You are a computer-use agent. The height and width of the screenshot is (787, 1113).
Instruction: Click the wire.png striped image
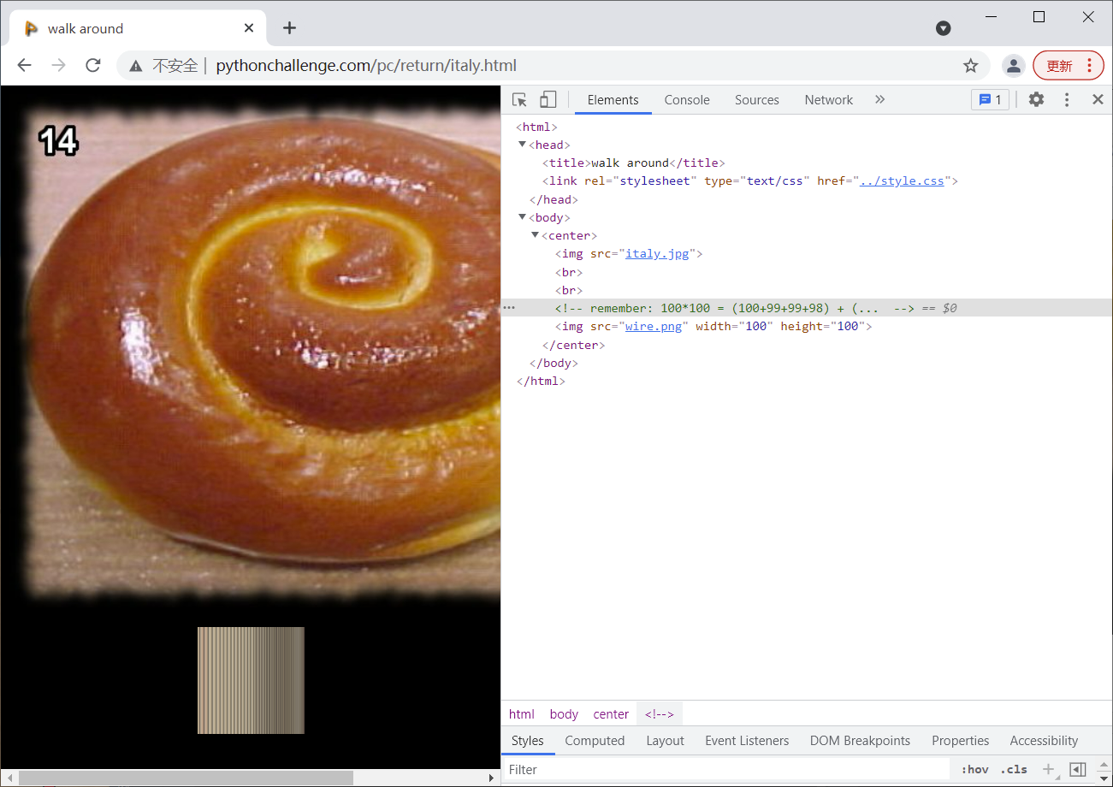click(x=251, y=680)
